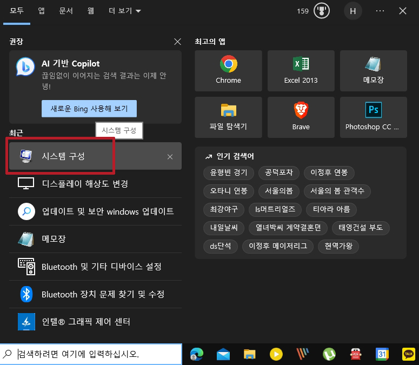This screenshot has height=365, width=419.
Task: Remove 시스템 구성 from recent list
Action: (170, 157)
